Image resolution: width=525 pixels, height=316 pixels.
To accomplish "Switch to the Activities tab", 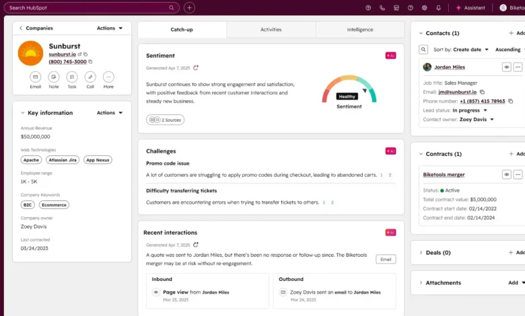I will click(x=271, y=30).
